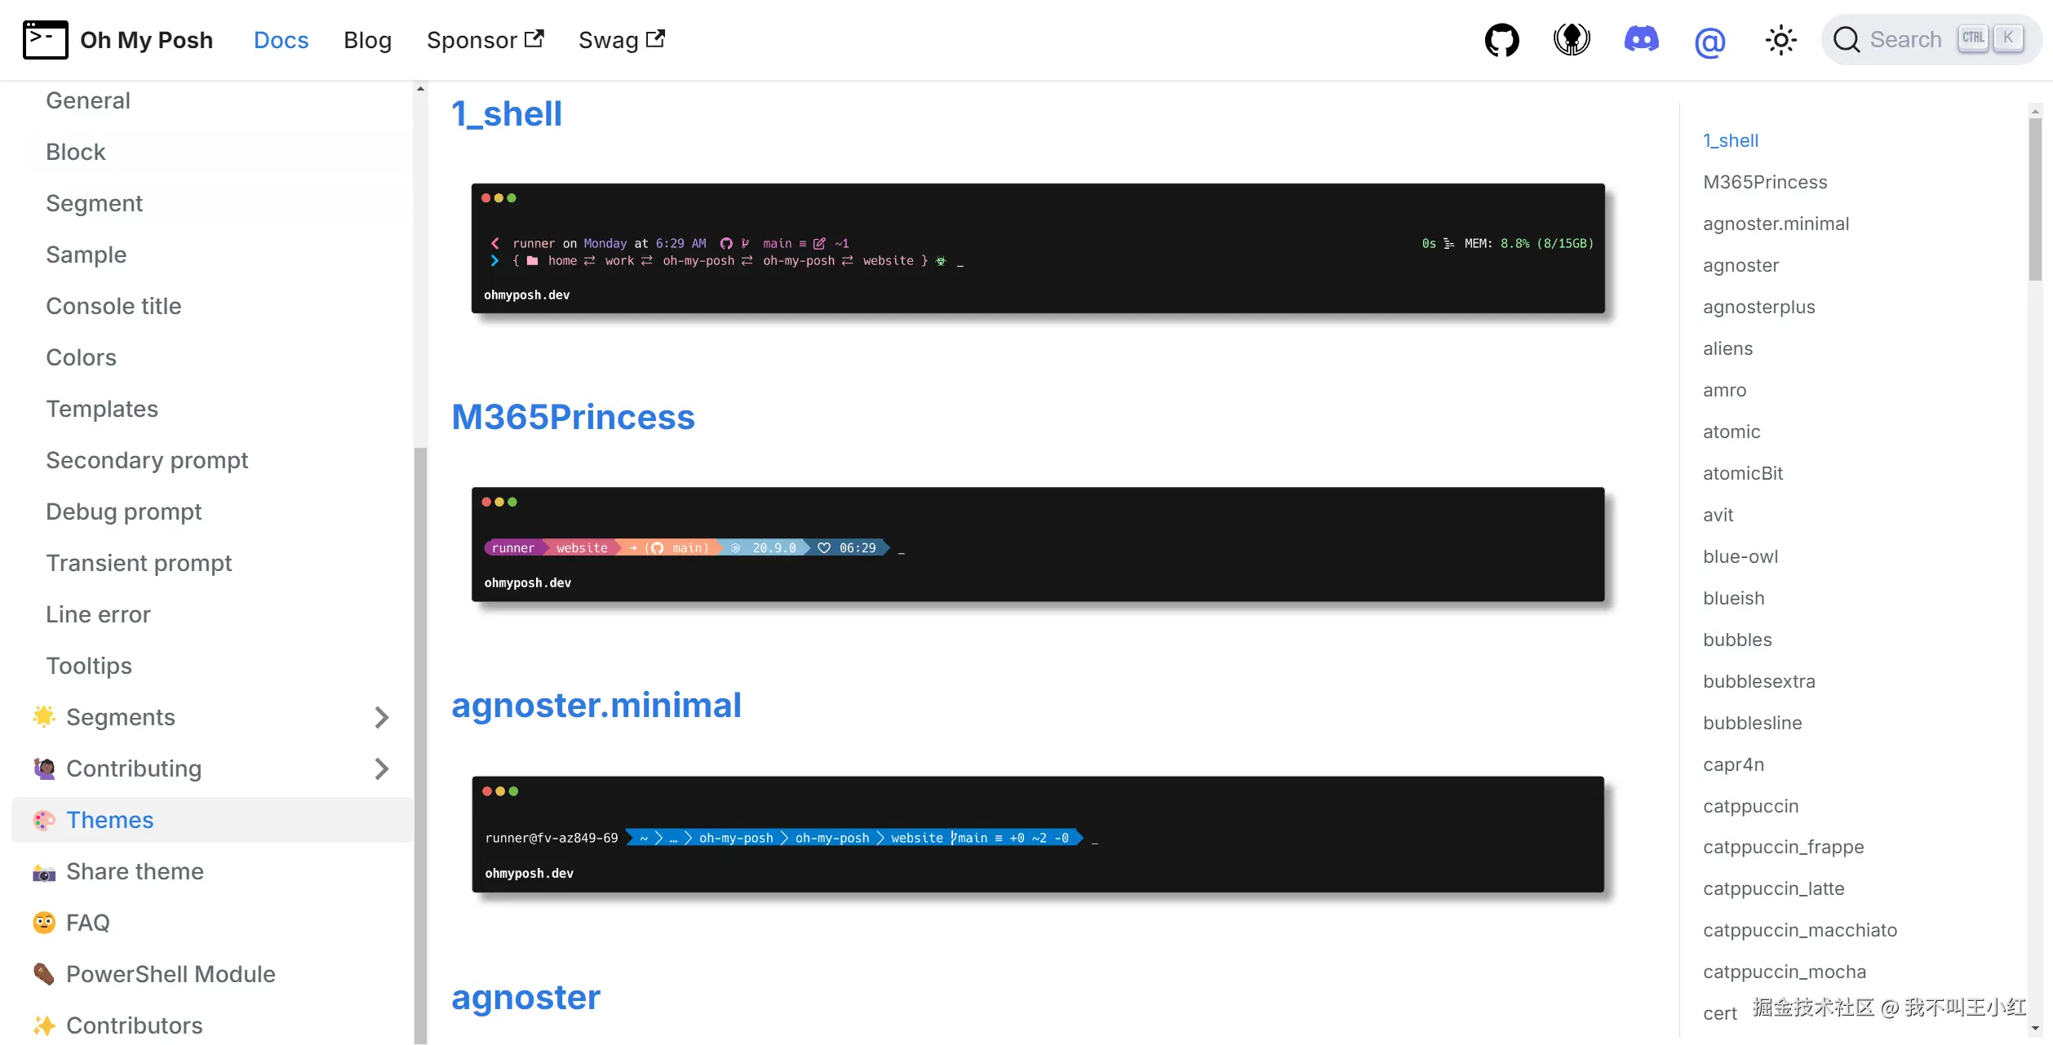
Task: Expand the Segments sidebar category chevron
Action: 381,717
